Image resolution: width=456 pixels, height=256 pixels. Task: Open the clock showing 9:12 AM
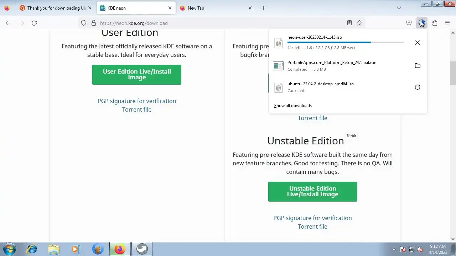[x=438, y=249]
